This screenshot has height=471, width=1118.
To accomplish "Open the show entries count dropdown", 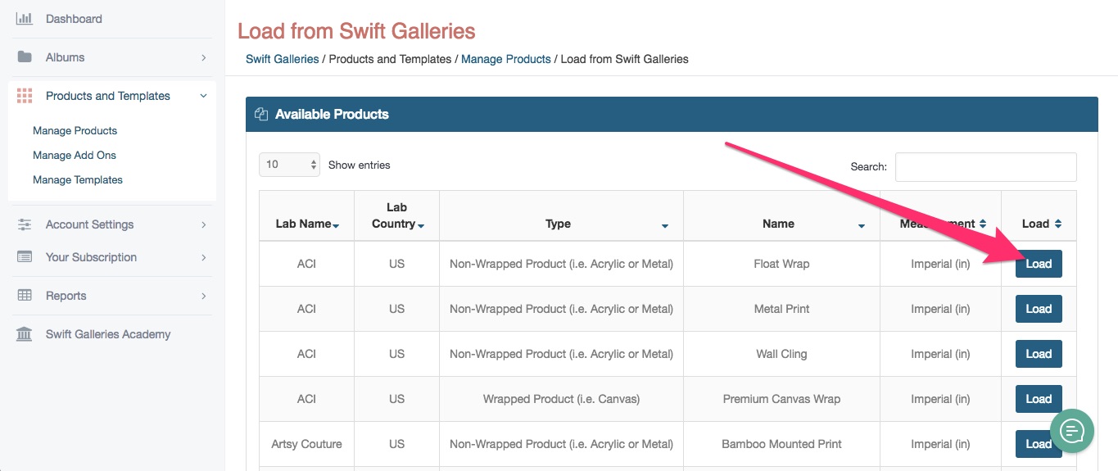I will [290, 165].
